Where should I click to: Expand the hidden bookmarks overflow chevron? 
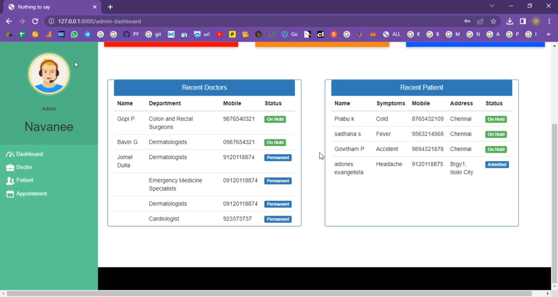548,34
